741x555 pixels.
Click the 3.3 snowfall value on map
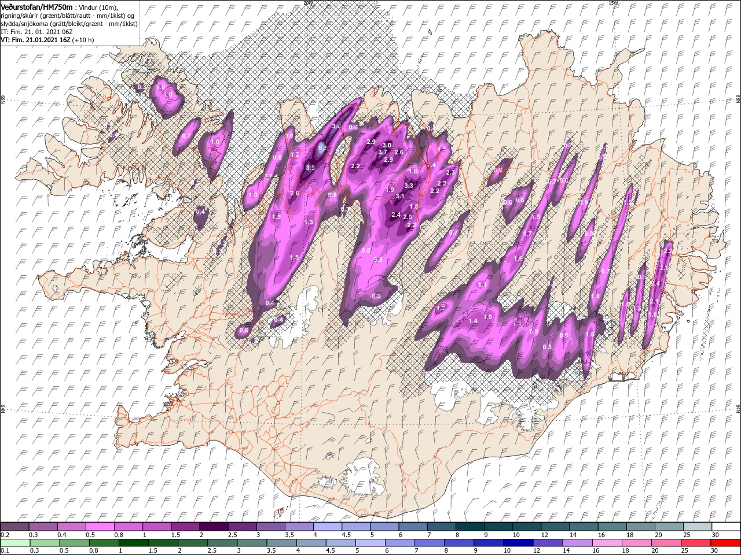click(409, 186)
